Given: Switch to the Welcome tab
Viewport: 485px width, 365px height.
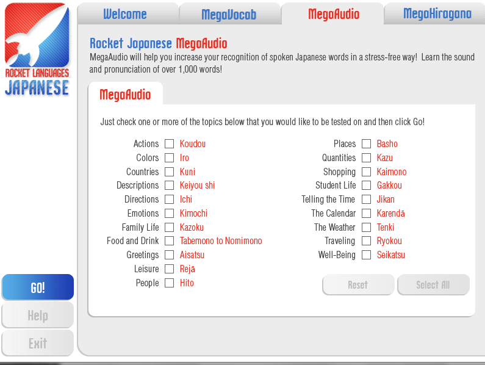Looking at the screenshot, I should tap(125, 14).
